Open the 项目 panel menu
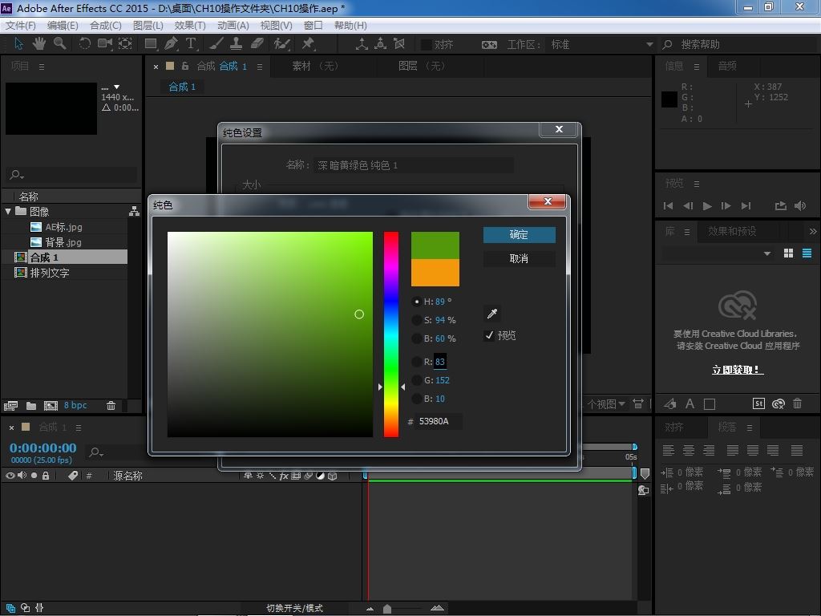The height and width of the screenshot is (616, 821). [x=42, y=67]
